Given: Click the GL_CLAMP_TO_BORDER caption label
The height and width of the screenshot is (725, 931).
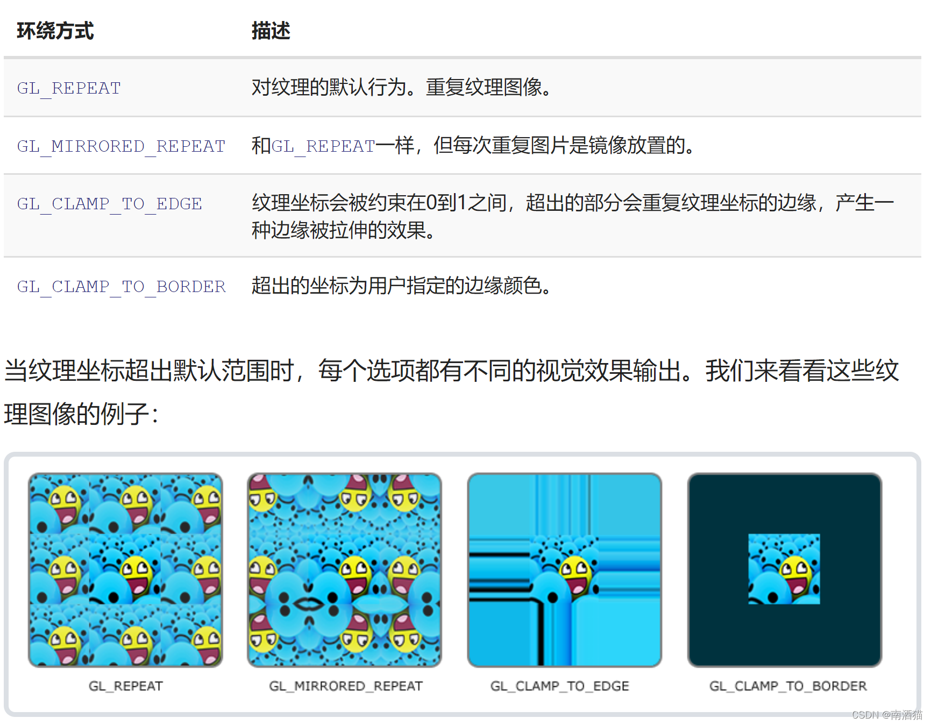Looking at the screenshot, I should 787,686.
